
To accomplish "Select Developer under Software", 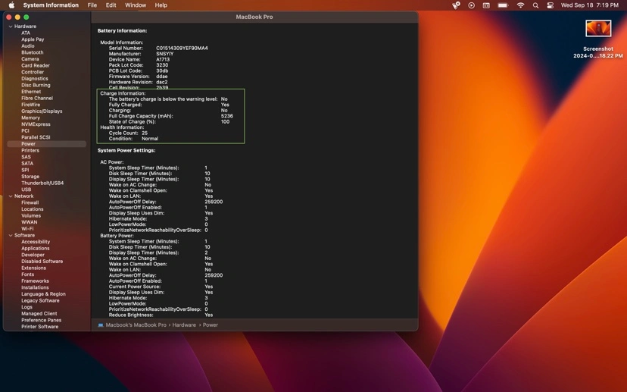I will [33, 255].
